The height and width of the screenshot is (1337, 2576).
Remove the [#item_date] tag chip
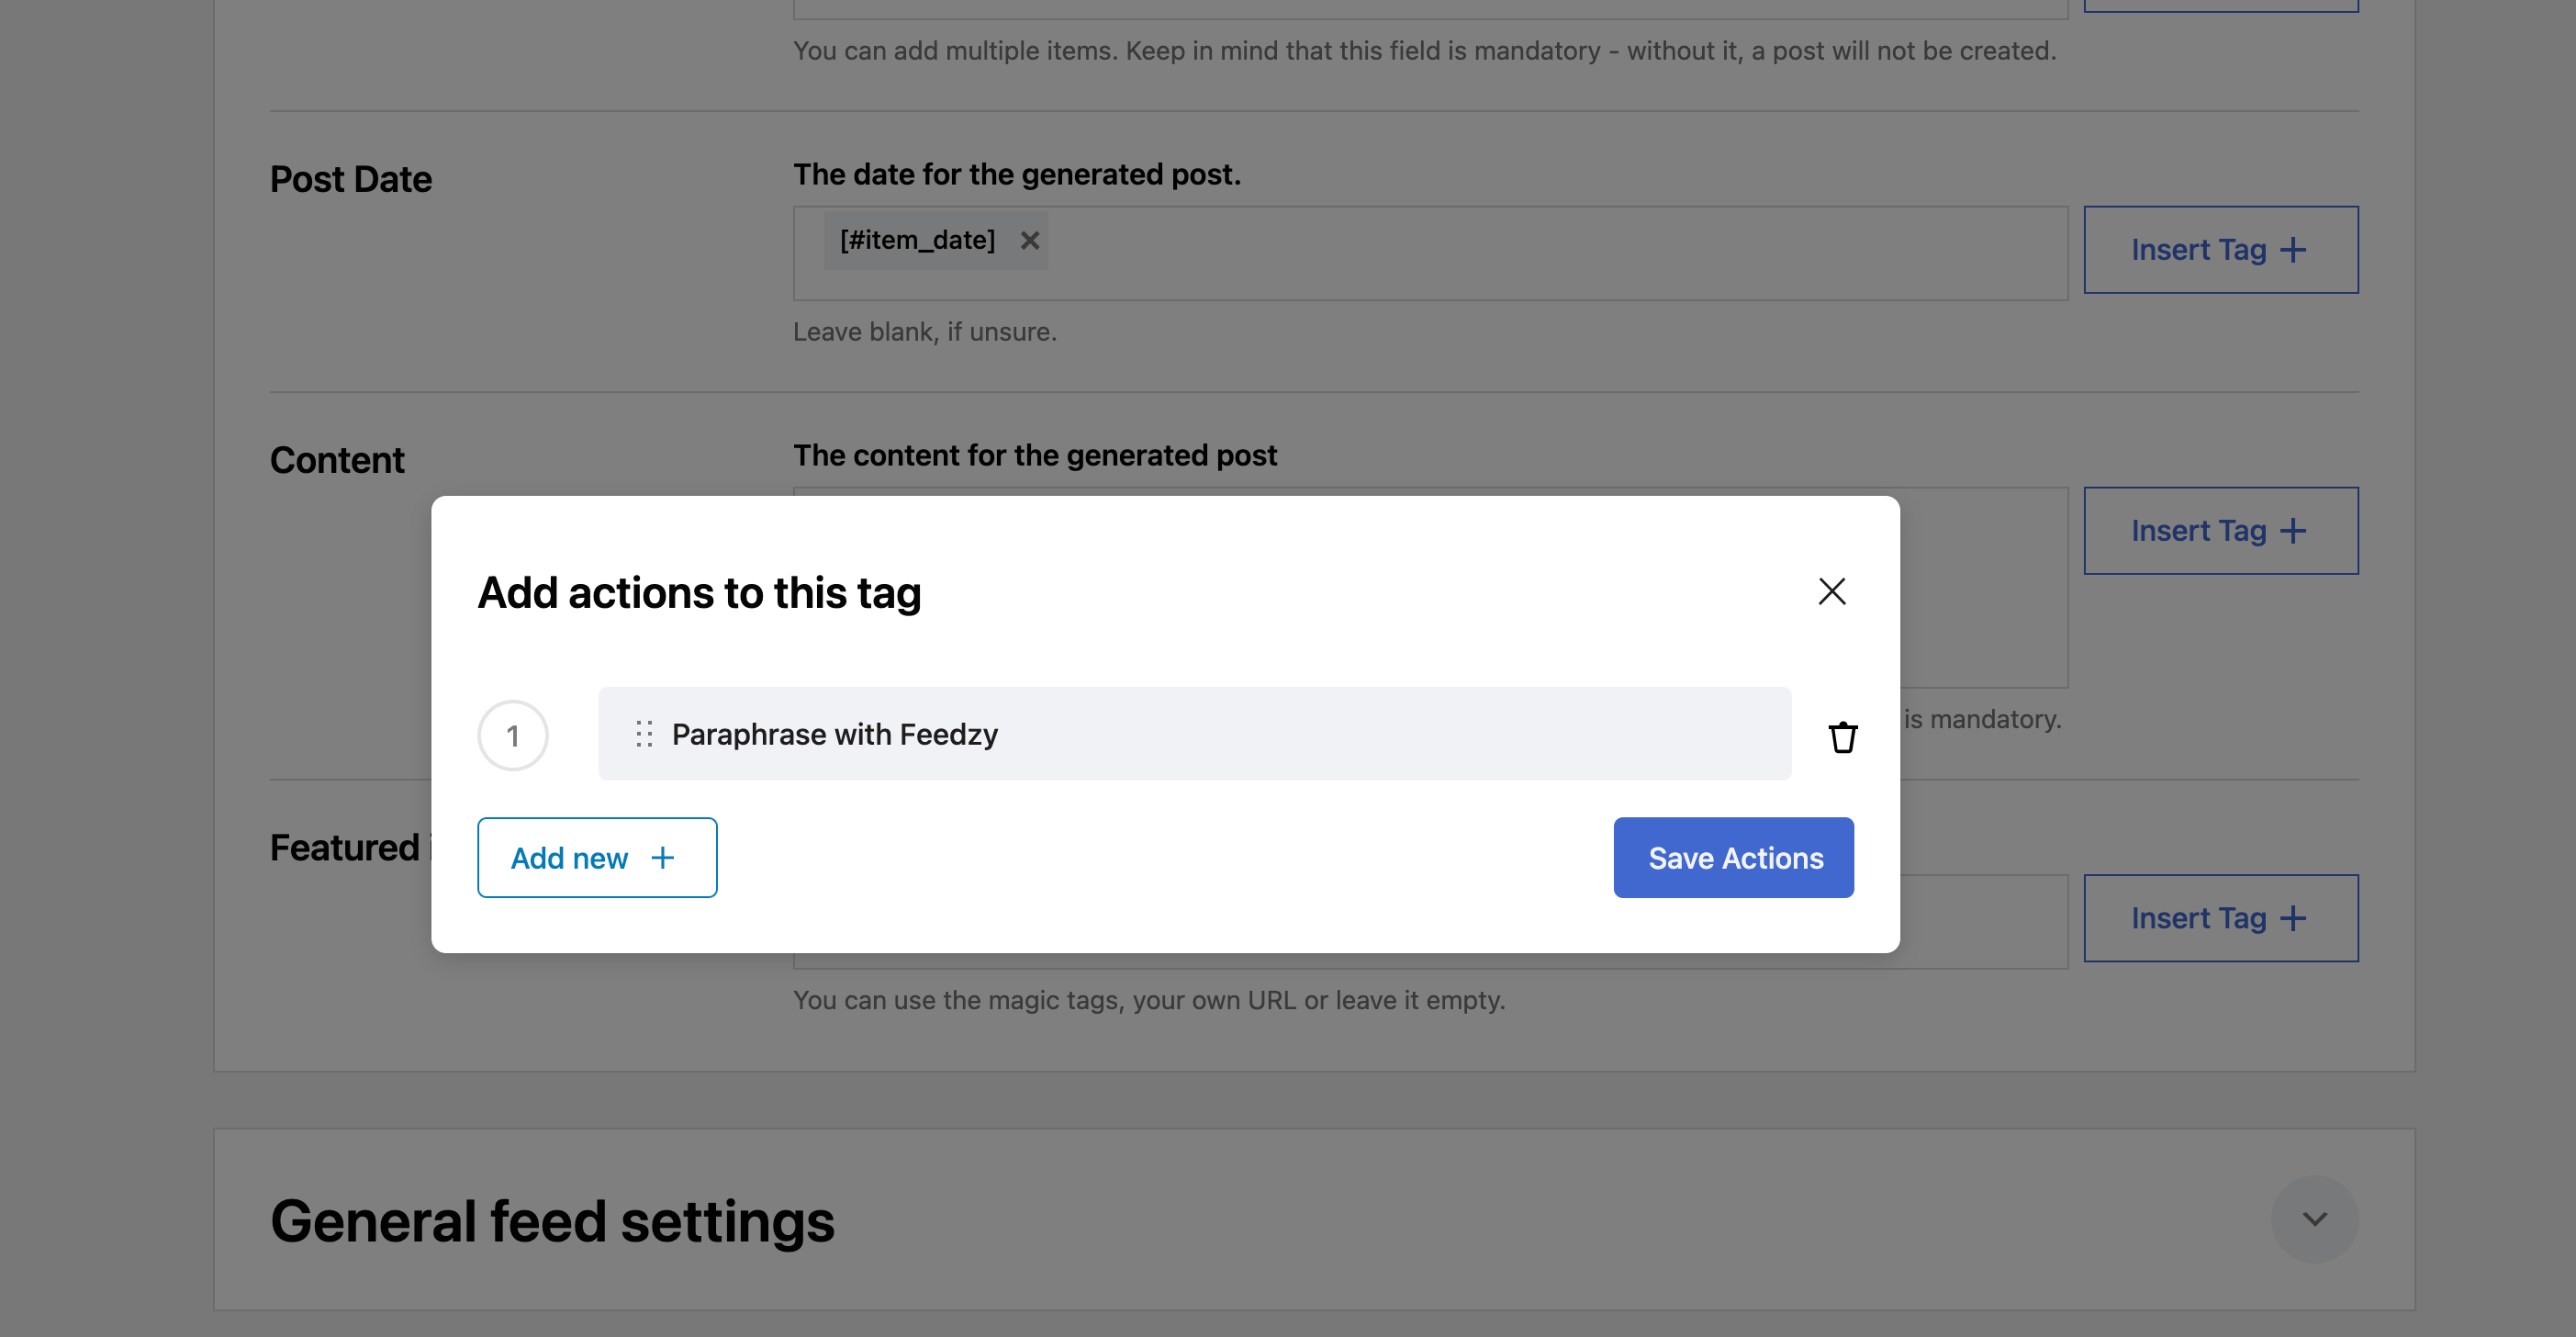pyautogui.click(x=1029, y=241)
